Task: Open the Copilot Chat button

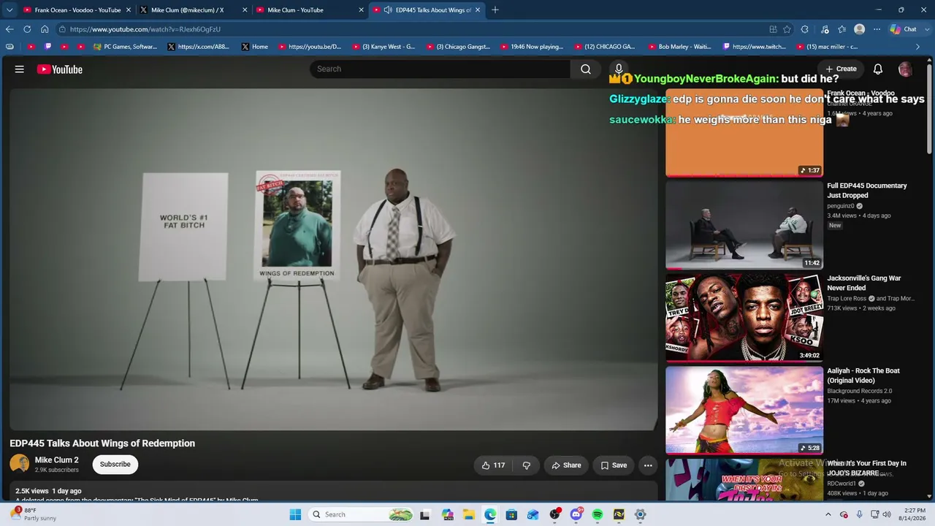Action: (903, 29)
